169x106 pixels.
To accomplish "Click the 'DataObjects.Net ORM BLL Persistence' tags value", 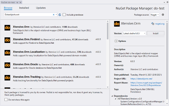I will pyautogui.click(x=142, y=90).
